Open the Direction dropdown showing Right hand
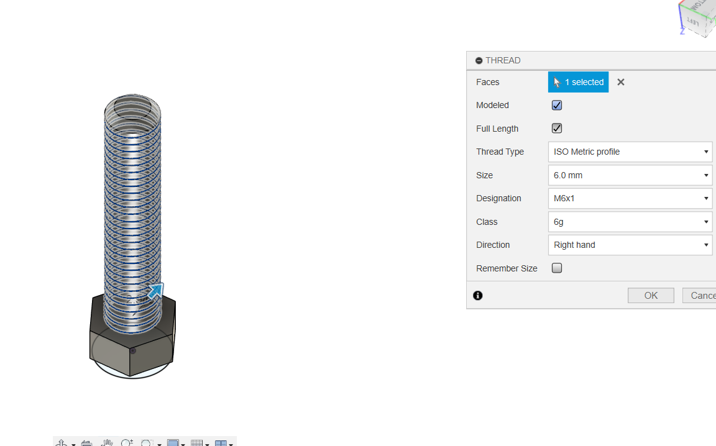The image size is (716, 446). pos(630,245)
